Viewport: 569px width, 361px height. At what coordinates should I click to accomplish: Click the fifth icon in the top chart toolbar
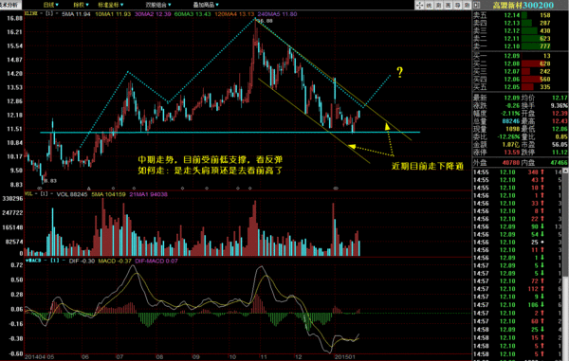pos(457,5)
